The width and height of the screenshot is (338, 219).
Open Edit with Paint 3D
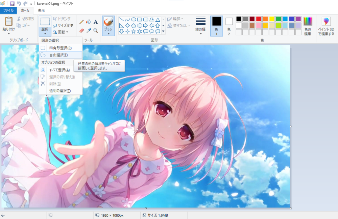point(326,26)
